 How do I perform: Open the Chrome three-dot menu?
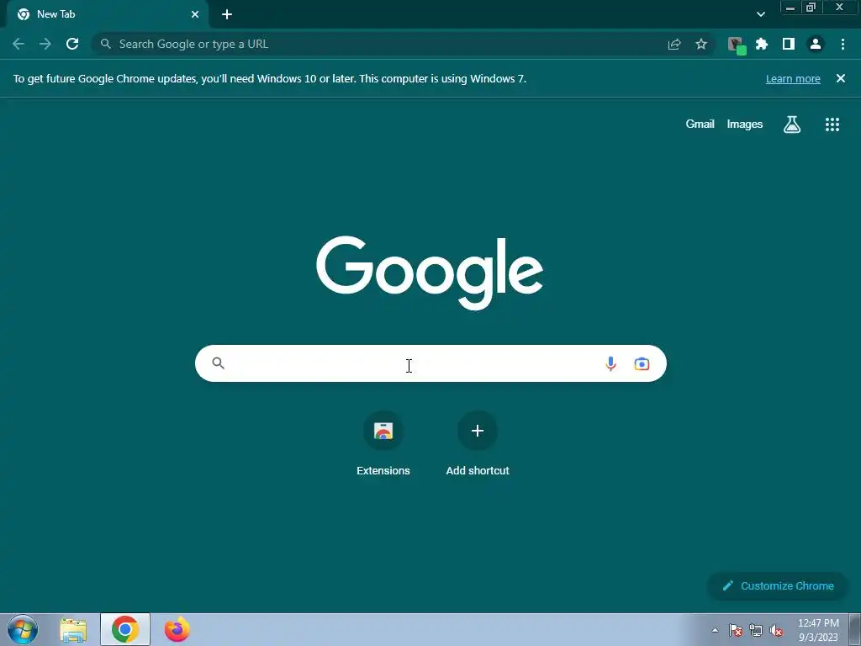point(843,44)
